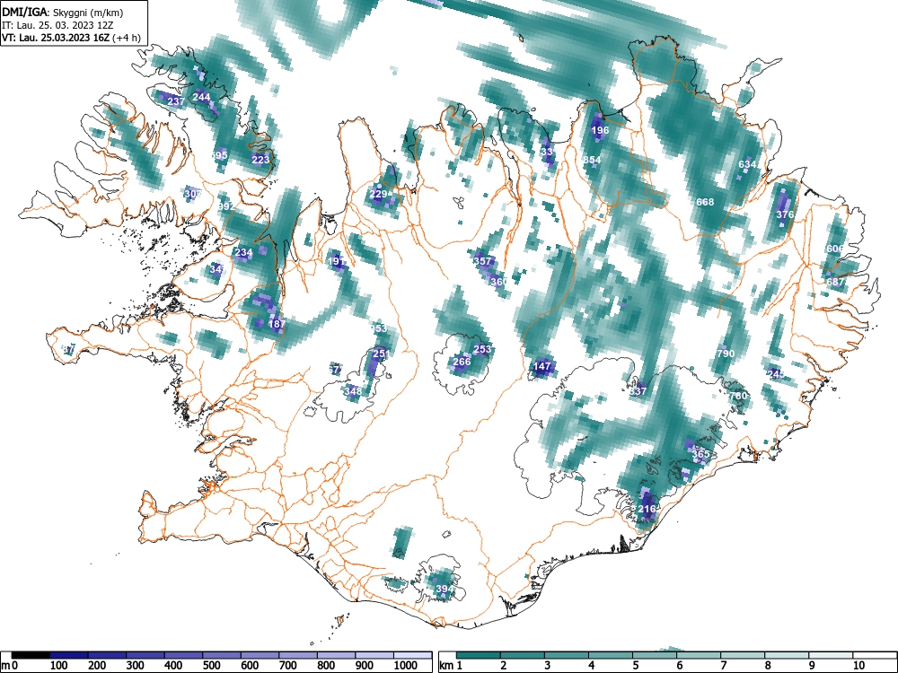Select the 253 label beside the glacier
This screenshot has height=673, width=898.
pyautogui.click(x=482, y=348)
